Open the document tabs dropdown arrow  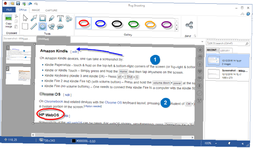click(x=202, y=42)
